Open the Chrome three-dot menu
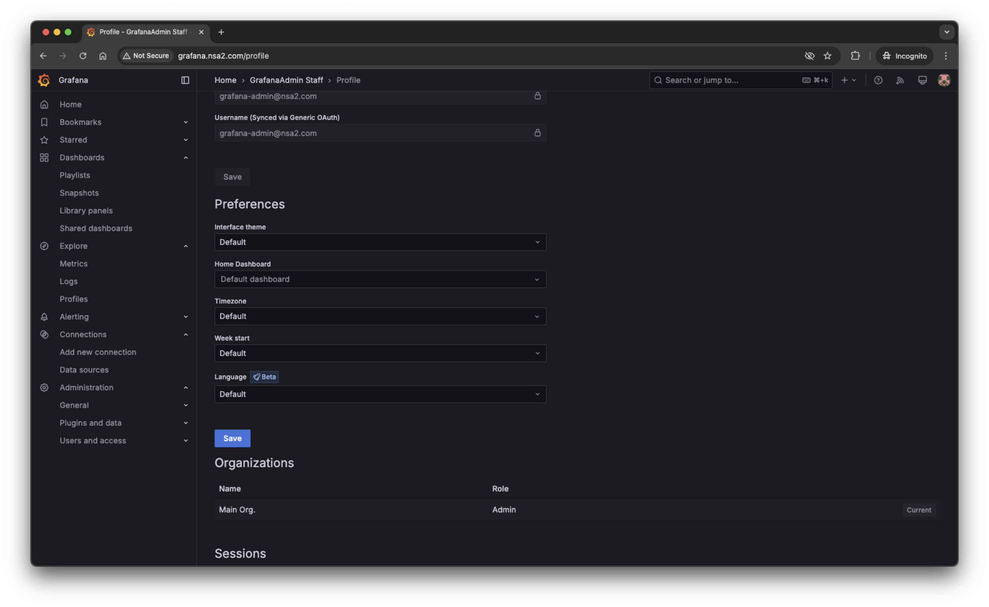Screen dimensions: 989x607 (945, 56)
